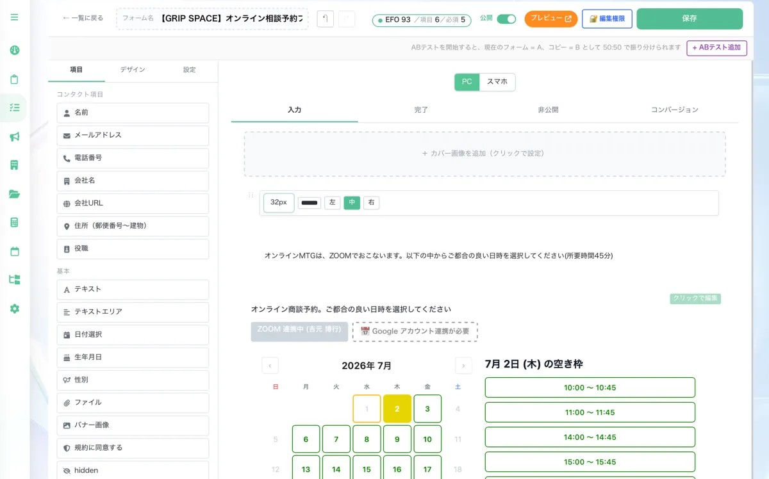The image size is (769, 479).
Task: Open the 非公開 tab
Action: (548, 110)
